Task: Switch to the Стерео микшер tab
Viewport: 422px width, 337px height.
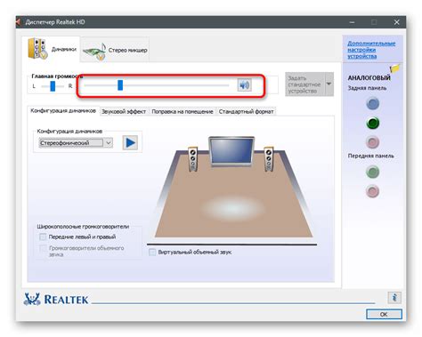Action: click(115, 50)
